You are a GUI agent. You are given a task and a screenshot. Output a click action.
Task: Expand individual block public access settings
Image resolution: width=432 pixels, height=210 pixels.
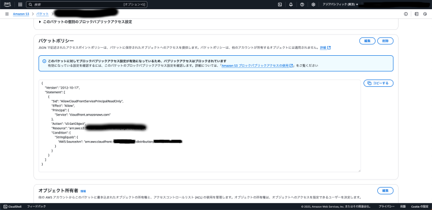(x=85, y=22)
